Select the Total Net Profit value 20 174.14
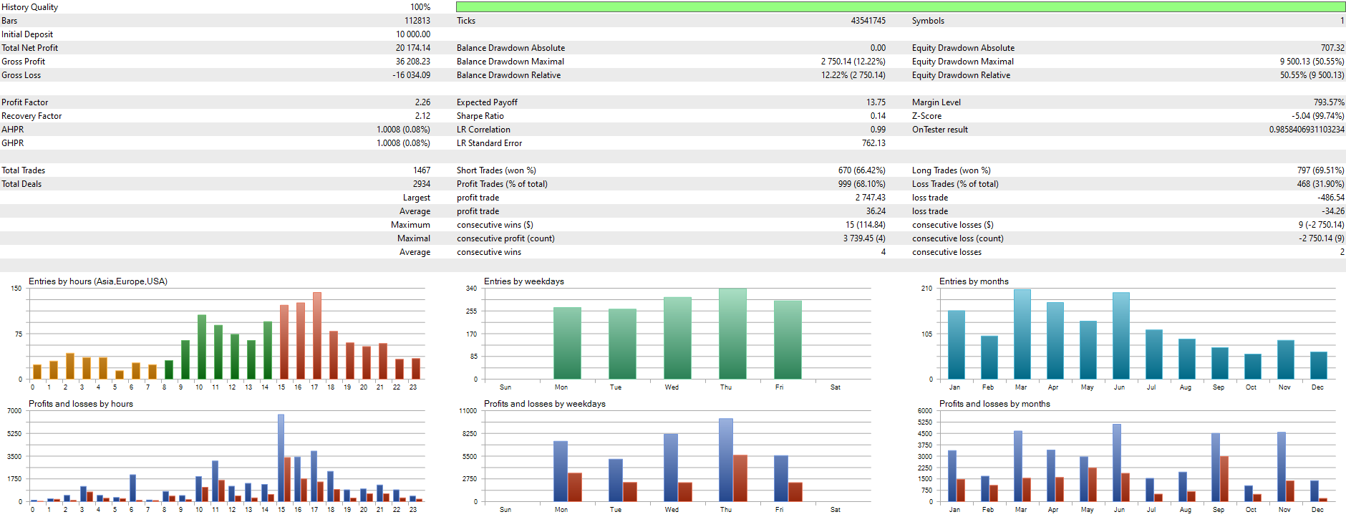This screenshot has height=522, width=1346. point(413,48)
